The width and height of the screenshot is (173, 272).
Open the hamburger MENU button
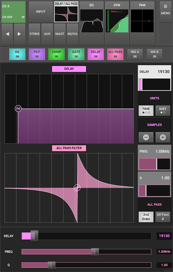click(166, 12)
